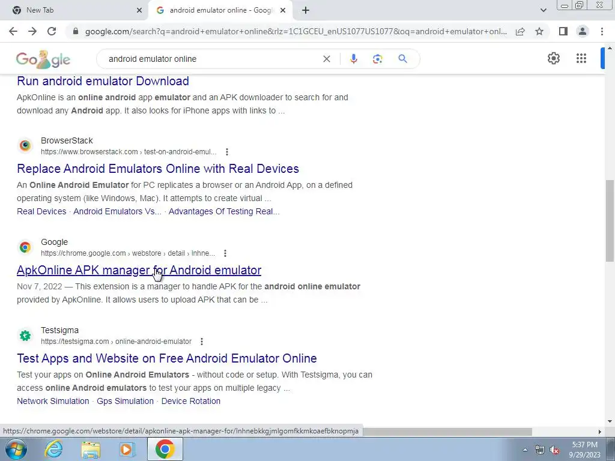Screen dimensions: 615x461
Task: Search by image with Google Lens icon
Action: click(x=377, y=59)
